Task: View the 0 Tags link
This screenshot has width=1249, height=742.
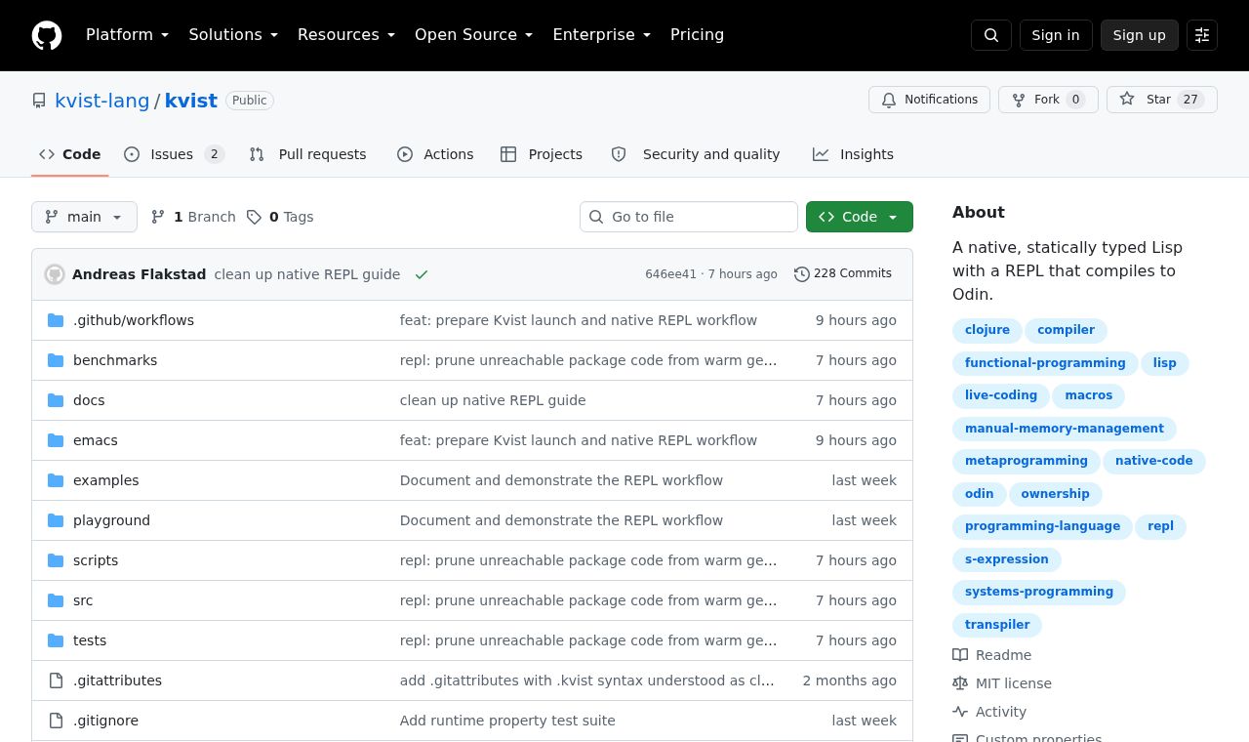Action: point(280,217)
